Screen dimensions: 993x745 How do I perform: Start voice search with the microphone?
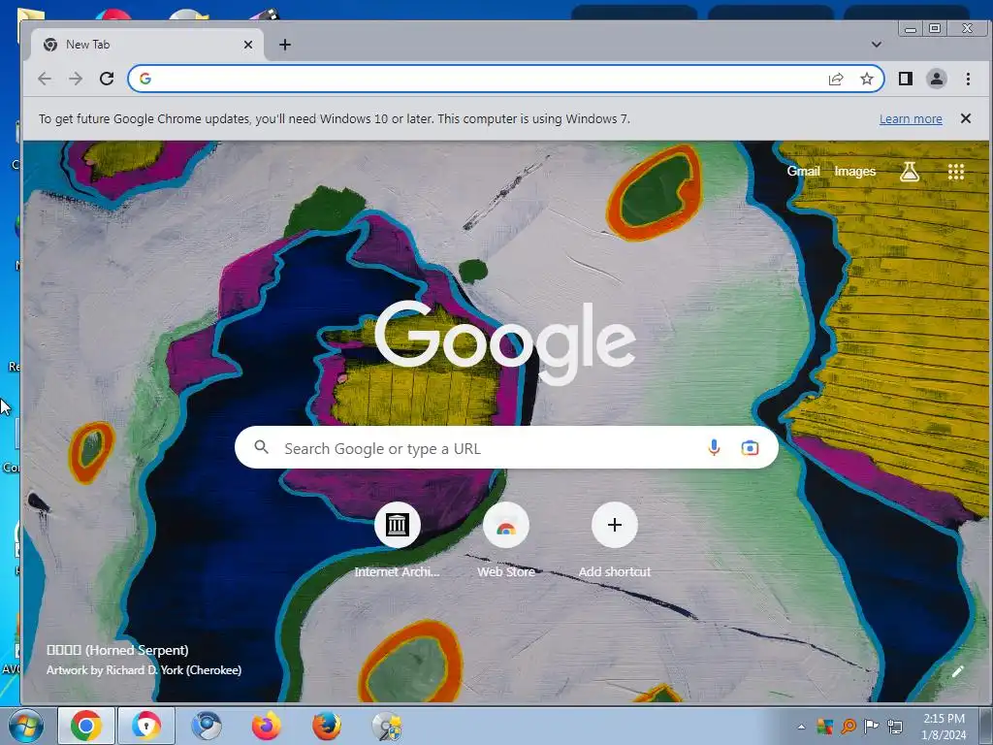714,448
